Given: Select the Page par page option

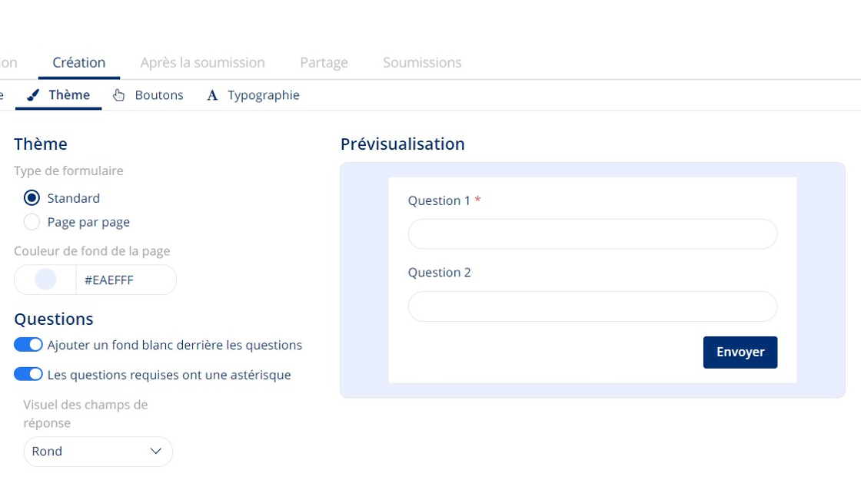Looking at the screenshot, I should (x=32, y=222).
